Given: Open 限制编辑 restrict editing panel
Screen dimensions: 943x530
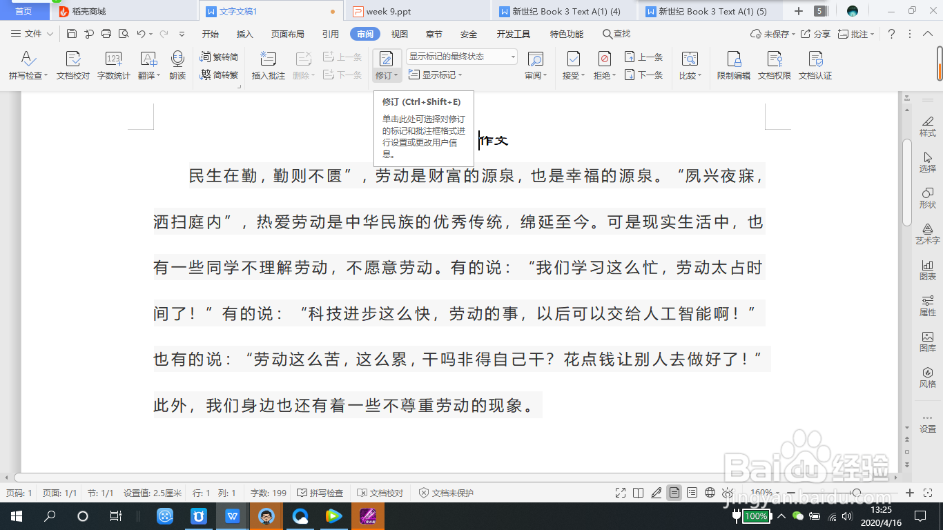Looking at the screenshot, I should point(733,66).
